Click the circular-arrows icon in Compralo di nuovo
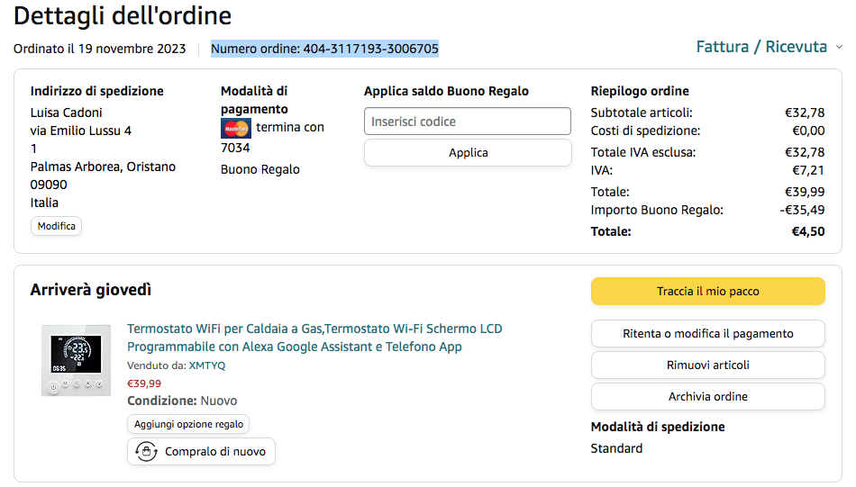This screenshot has width=856, height=487. pyautogui.click(x=146, y=452)
